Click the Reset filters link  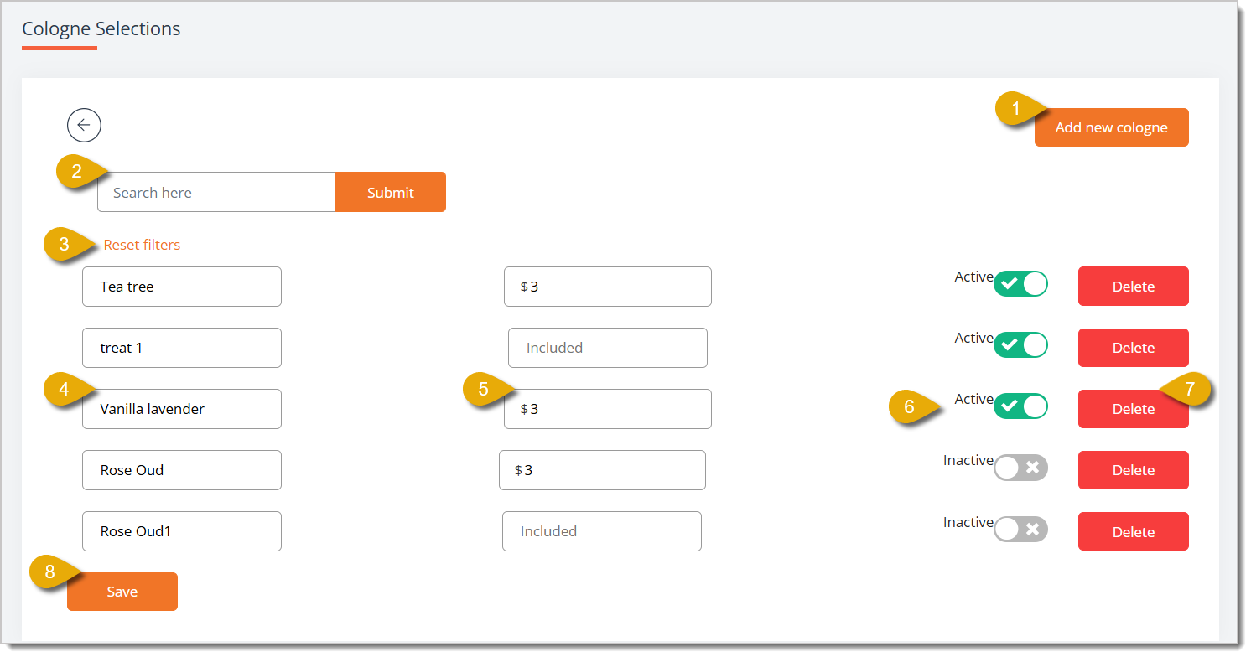tap(142, 245)
